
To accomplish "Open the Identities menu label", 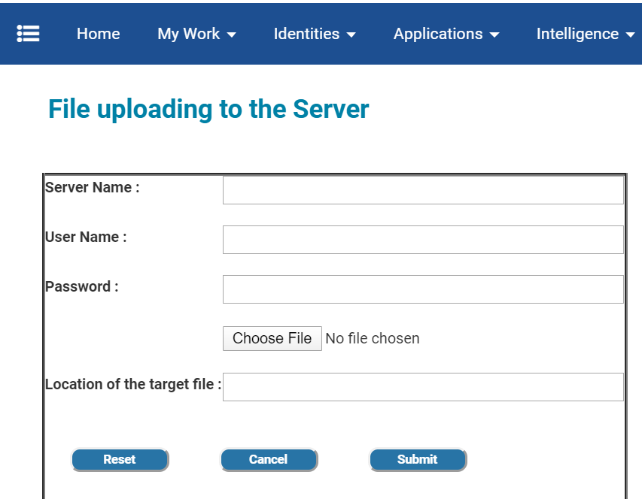I will (306, 34).
